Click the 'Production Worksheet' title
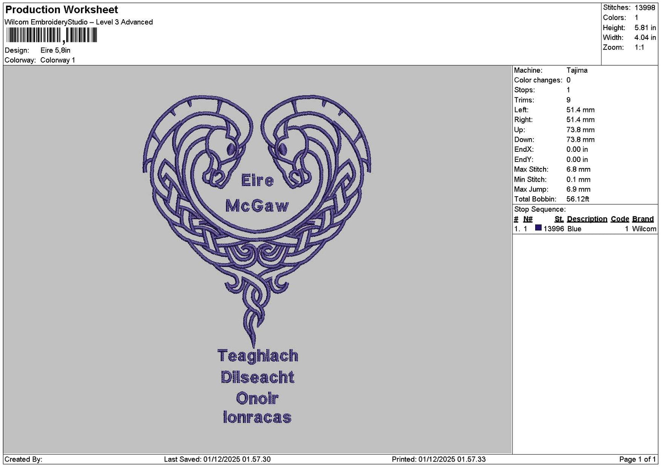Viewport: 661px width, 467px height. (61, 10)
